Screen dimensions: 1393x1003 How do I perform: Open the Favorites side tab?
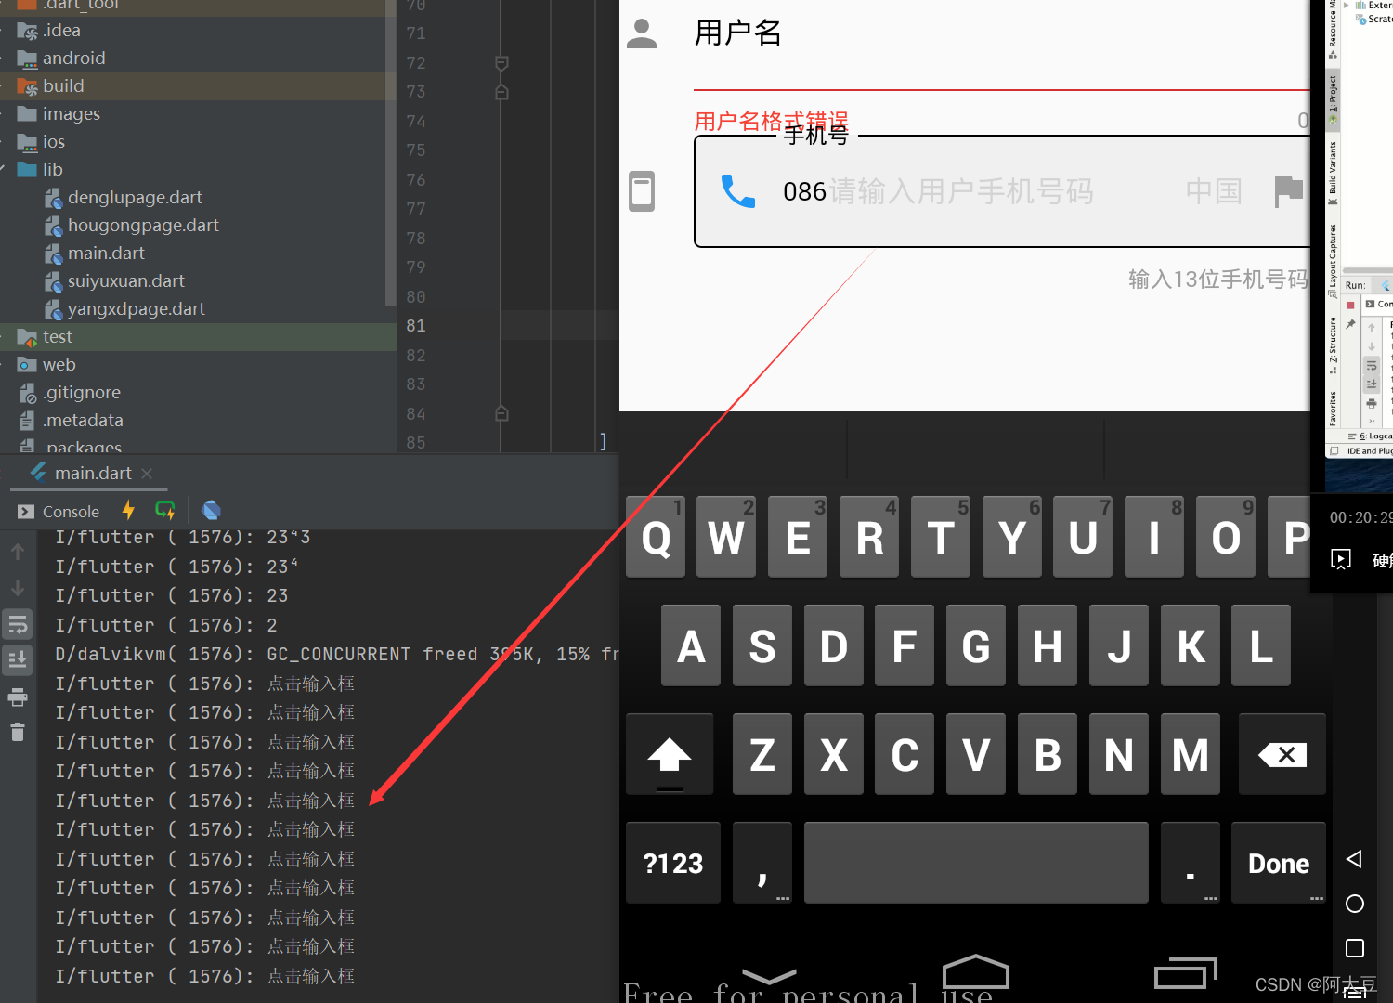(x=1333, y=408)
